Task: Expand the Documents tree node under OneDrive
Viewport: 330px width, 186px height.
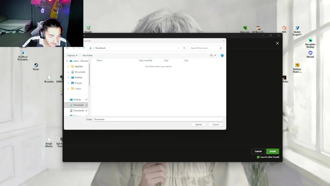Action: pos(68,72)
